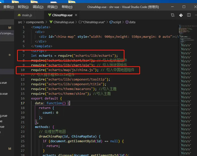197x156 pixels.
Task: Click the src breadcrumb segment
Action: 20,22
